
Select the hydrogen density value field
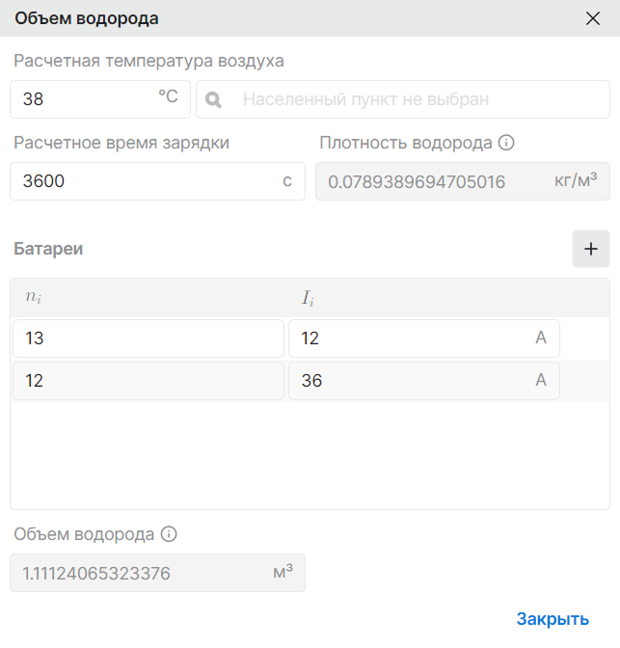[x=463, y=181]
